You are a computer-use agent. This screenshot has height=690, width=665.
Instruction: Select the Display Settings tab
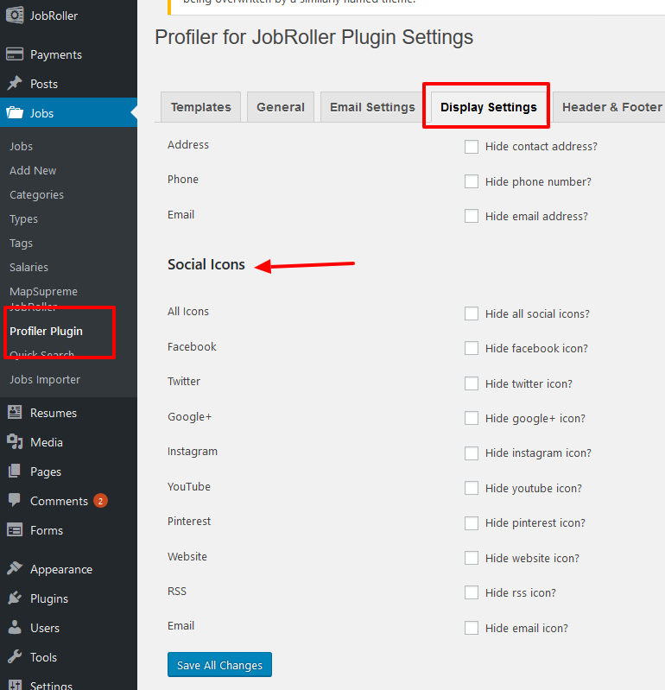coord(489,107)
